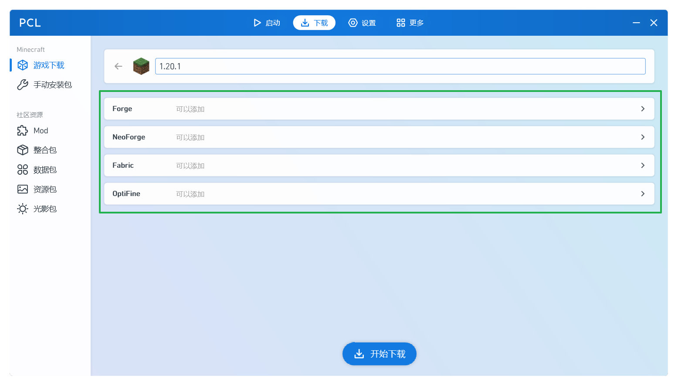678x386 pixels.
Task: Open 整合包 in the sidebar
Action: (x=45, y=150)
